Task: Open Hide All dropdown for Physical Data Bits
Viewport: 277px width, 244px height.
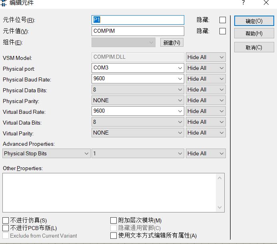Action: tap(205, 89)
